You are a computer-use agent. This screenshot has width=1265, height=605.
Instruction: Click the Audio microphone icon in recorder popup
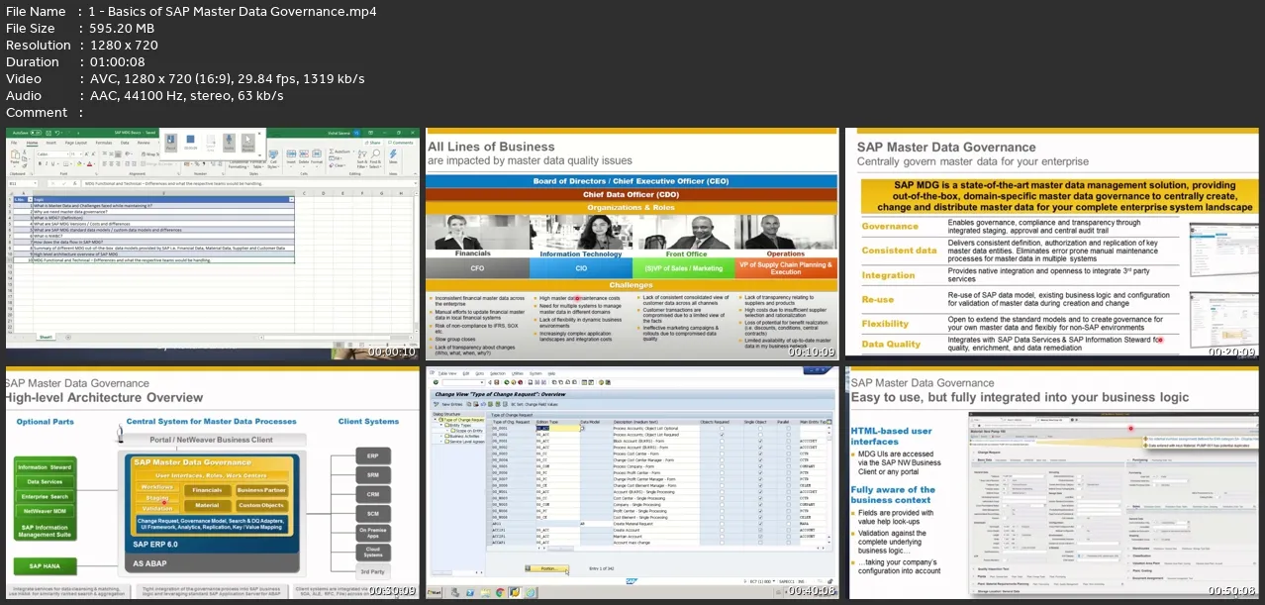229,142
